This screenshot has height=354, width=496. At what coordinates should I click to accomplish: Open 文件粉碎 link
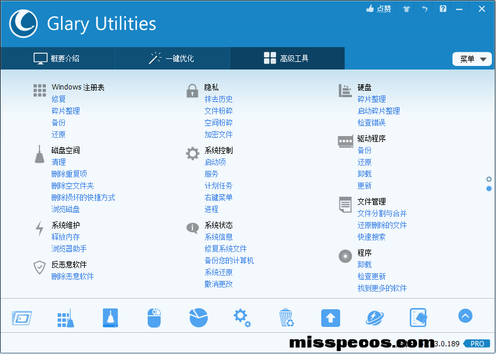219,111
